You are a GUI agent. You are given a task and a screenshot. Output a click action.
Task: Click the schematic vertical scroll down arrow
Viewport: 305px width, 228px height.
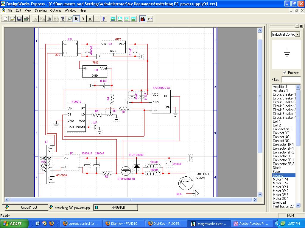point(260,194)
